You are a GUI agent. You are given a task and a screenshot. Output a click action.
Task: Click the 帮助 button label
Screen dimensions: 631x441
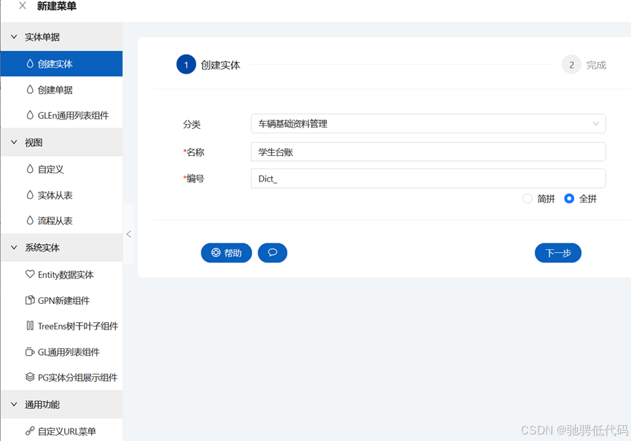233,253
